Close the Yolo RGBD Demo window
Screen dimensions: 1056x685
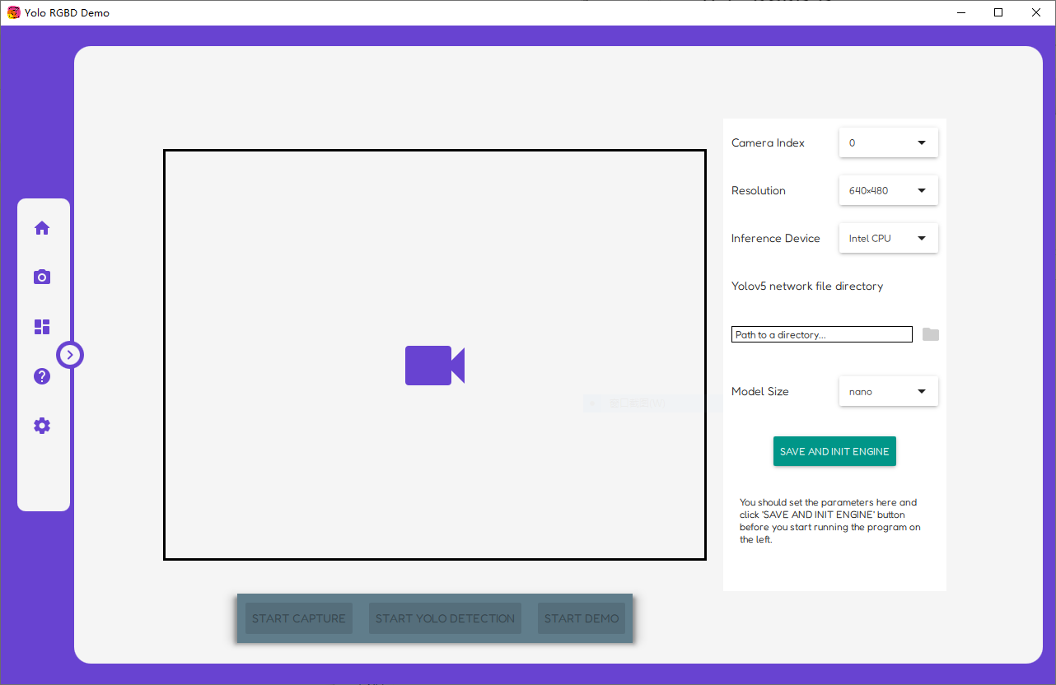click(1036, 12)
